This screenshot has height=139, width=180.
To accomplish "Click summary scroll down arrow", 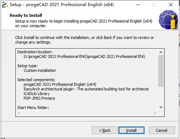I will [161, 107].
